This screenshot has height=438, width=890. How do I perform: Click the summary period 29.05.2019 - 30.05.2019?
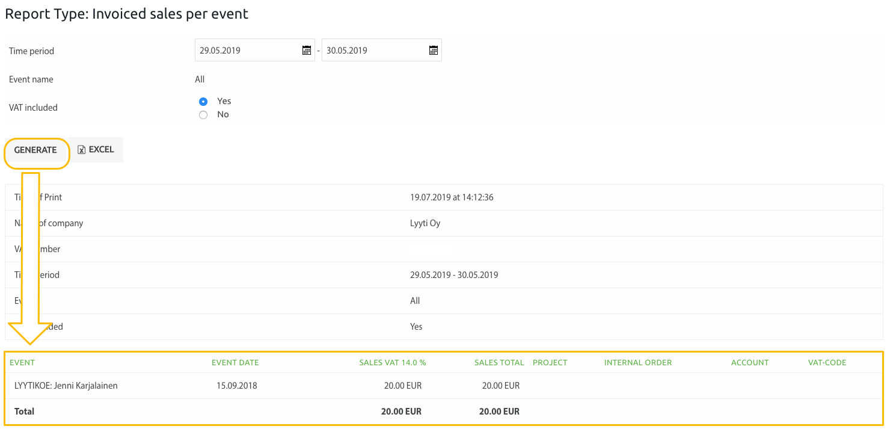coord(454,275)
